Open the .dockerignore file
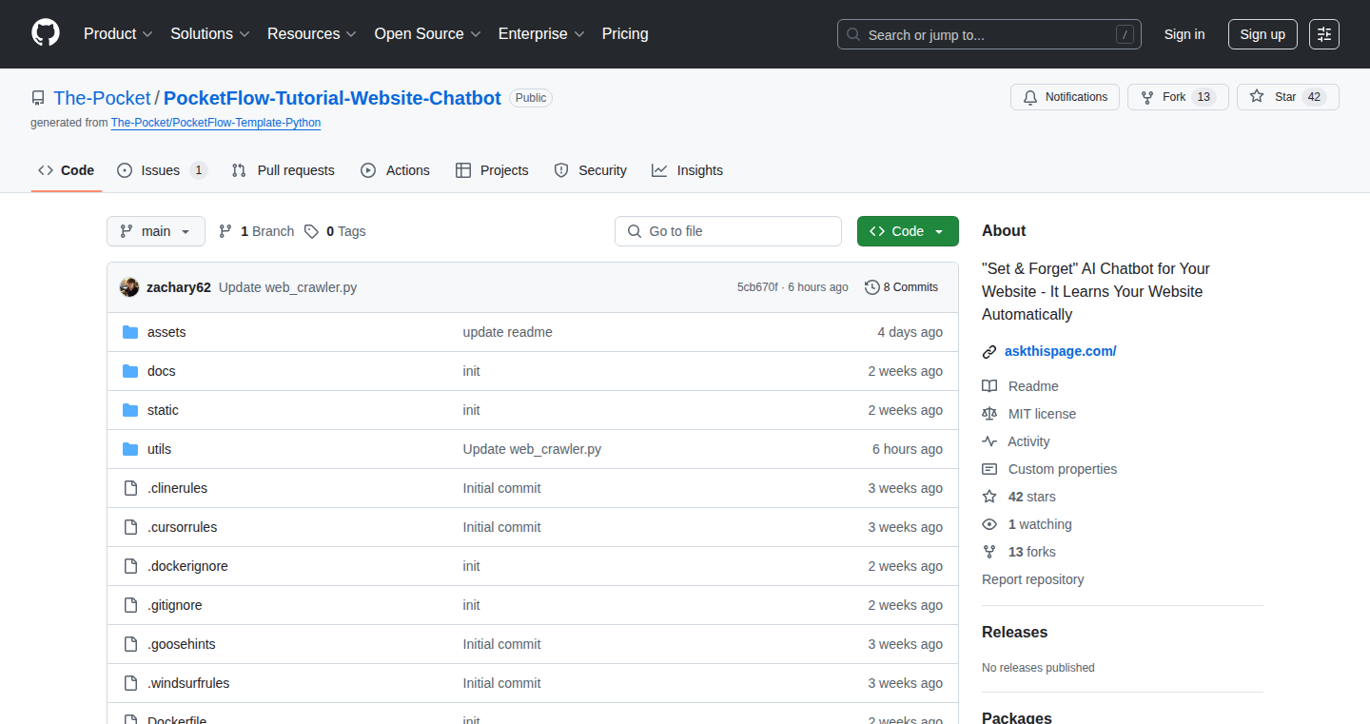Viewport: 1370px width, 724px height. (x=187, y=566)
